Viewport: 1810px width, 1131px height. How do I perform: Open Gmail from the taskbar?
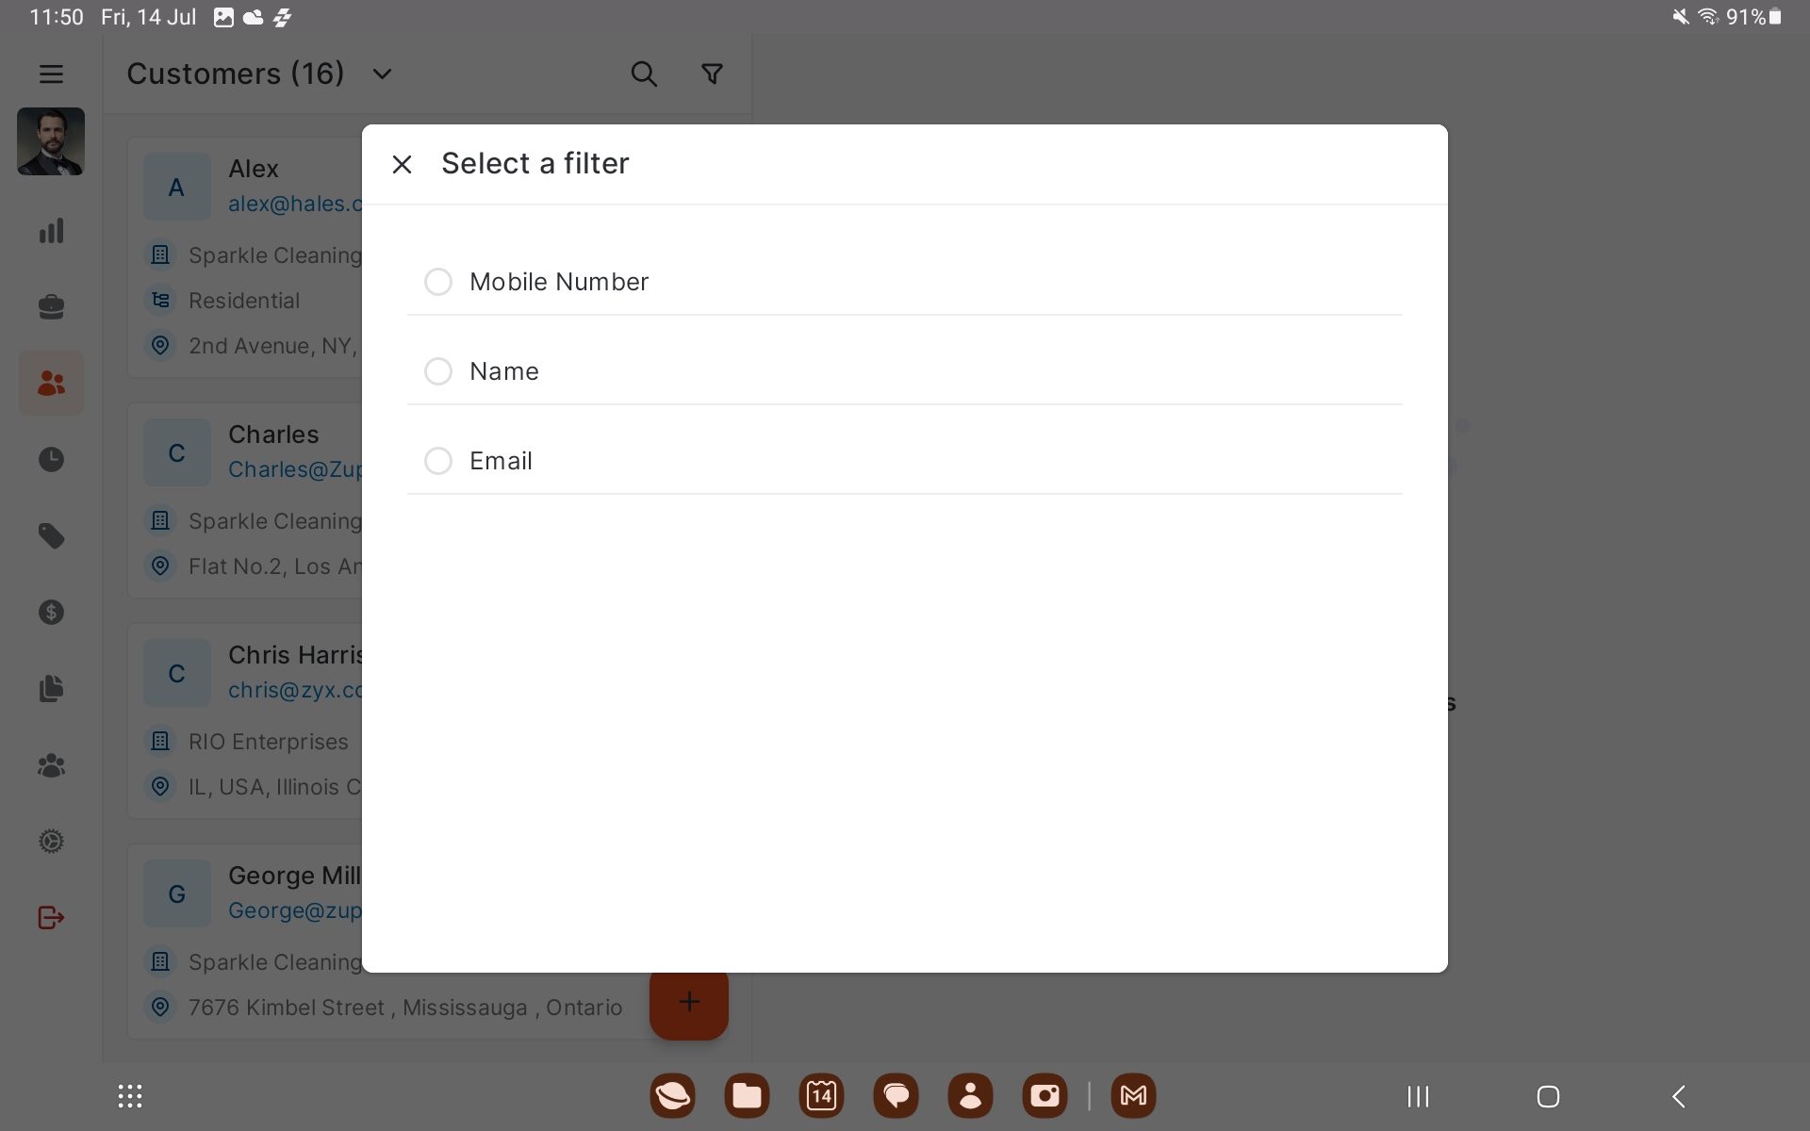coord(1133,1096)
